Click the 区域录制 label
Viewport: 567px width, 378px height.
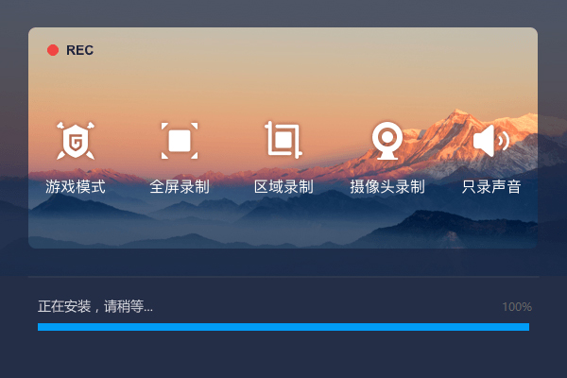point(283,187)
